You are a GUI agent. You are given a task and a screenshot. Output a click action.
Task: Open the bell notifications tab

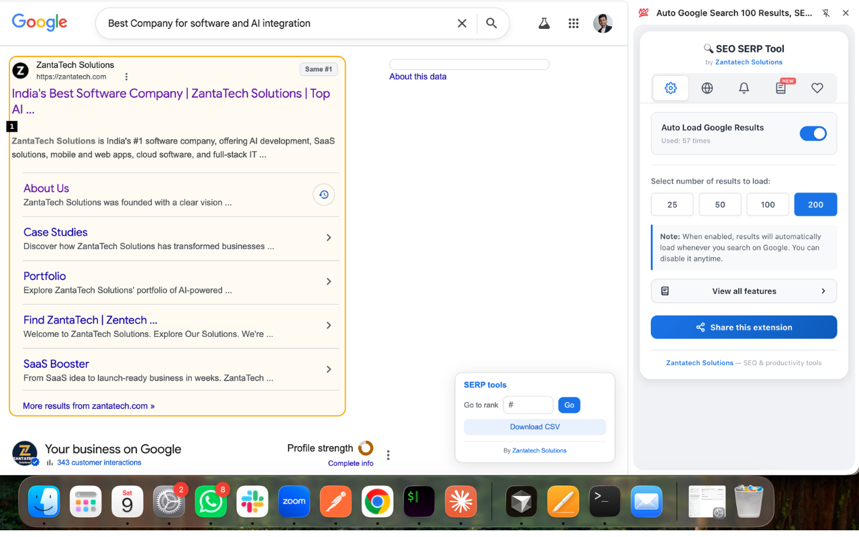pos(744,88)
